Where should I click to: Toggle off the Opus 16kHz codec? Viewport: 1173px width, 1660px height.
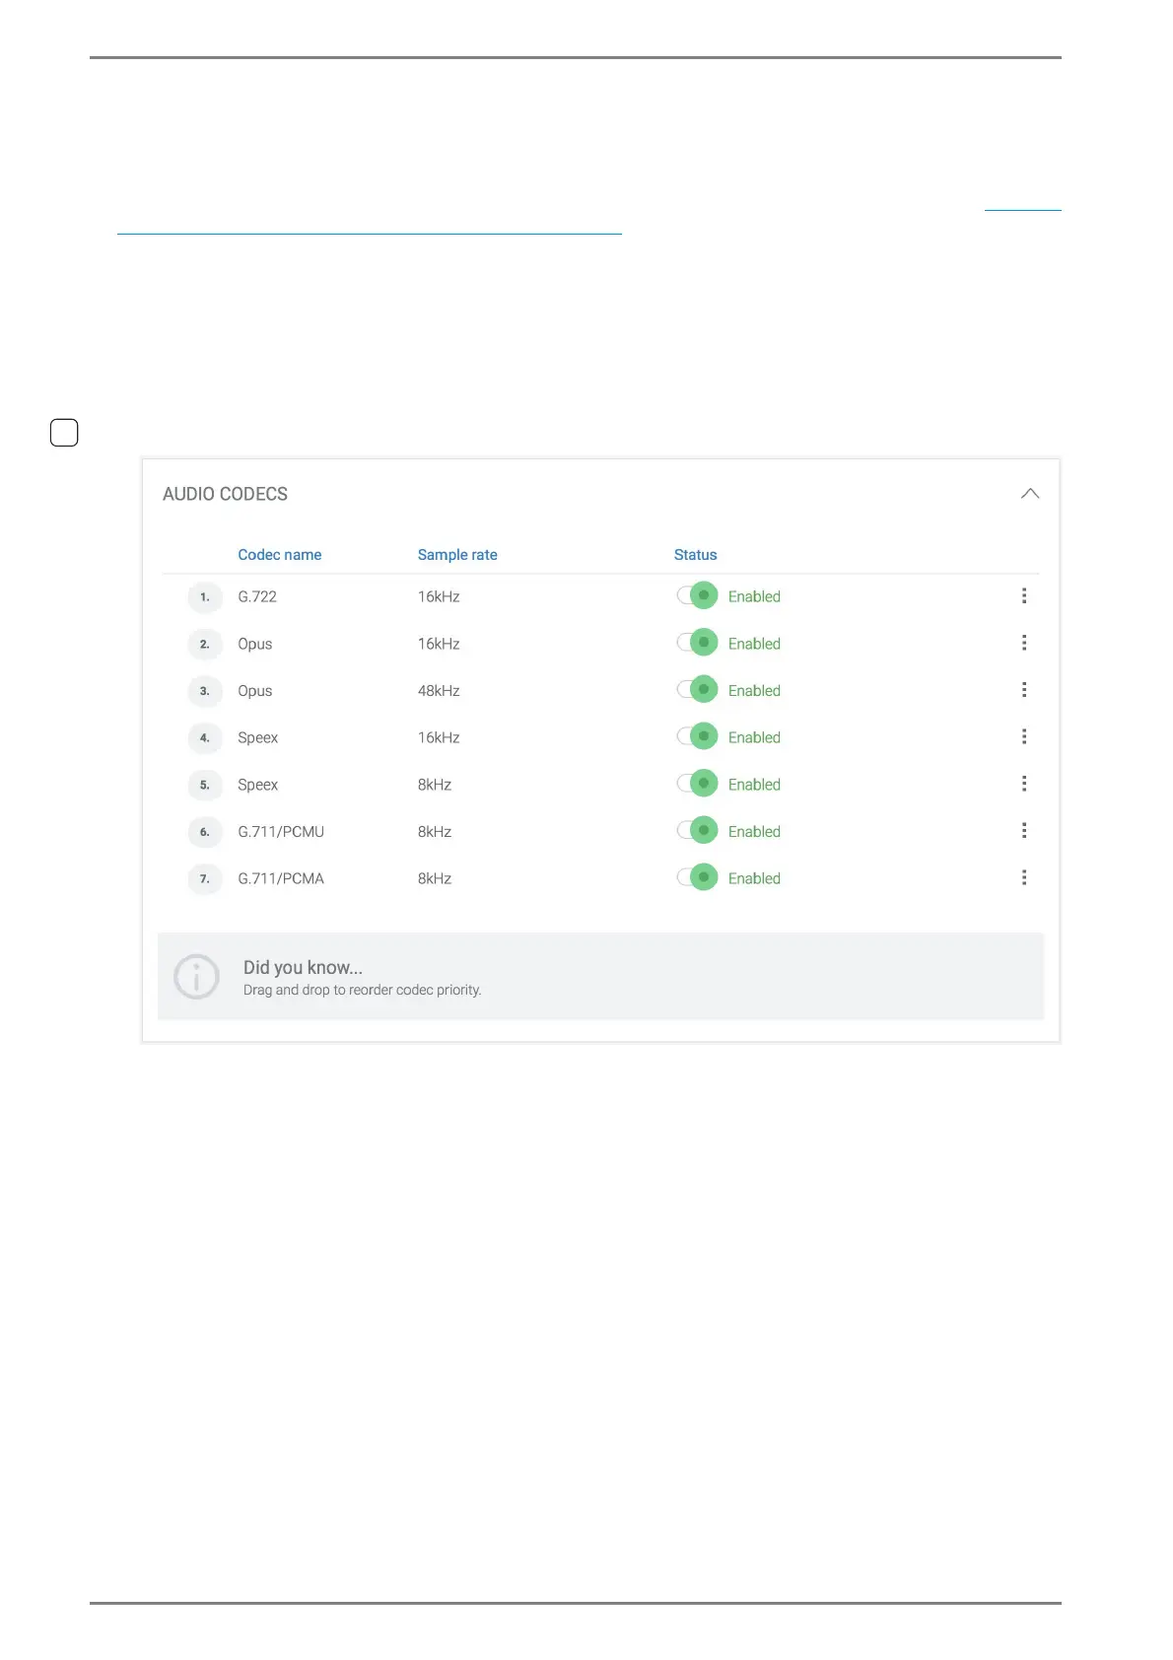(x=697, y=644)
